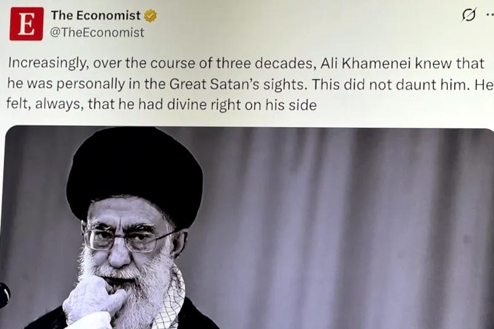Image resolution: width=494 pixels, height=329 pixels.
Task: Click the Grok explain-post icon
Action: 469,14
